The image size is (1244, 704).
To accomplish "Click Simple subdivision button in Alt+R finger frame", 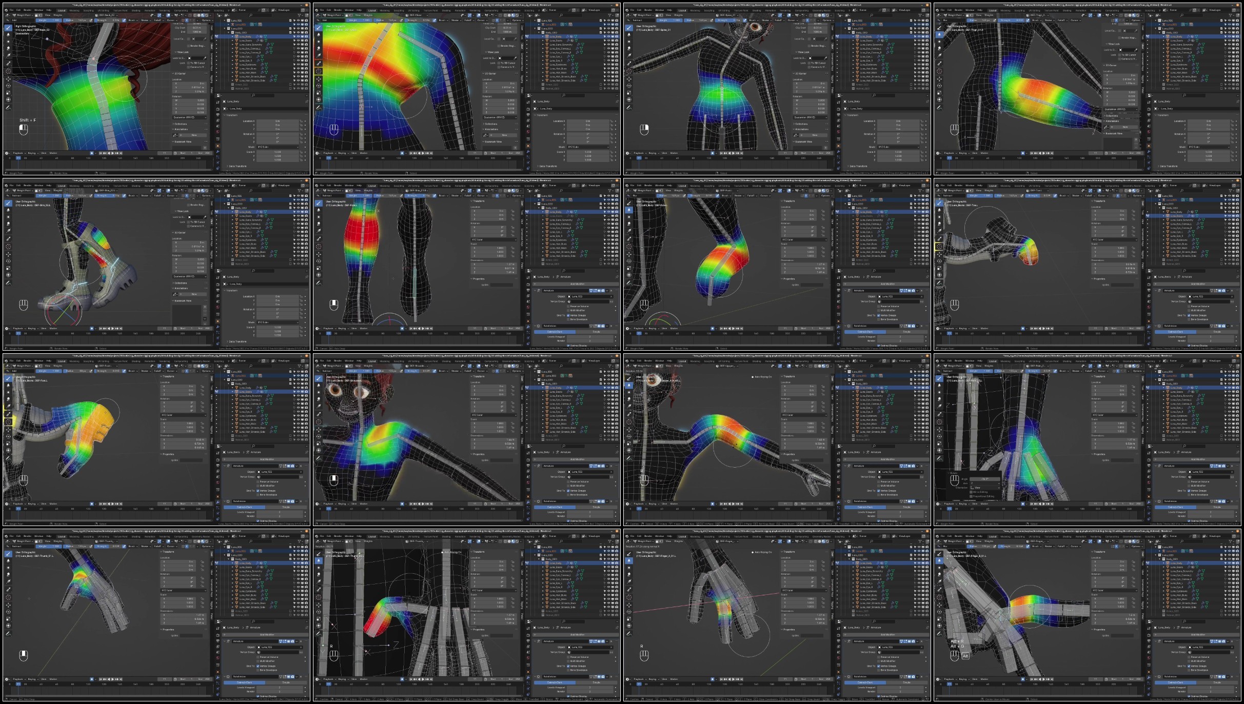I will tap(1217, 682).
